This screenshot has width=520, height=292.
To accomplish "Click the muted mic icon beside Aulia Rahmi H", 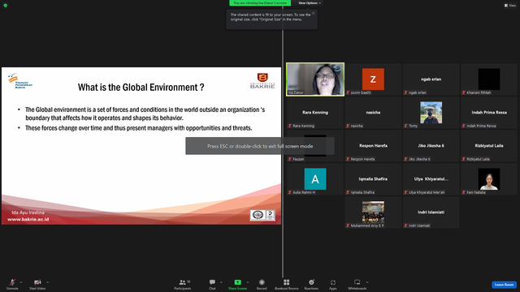I will 290,192.
